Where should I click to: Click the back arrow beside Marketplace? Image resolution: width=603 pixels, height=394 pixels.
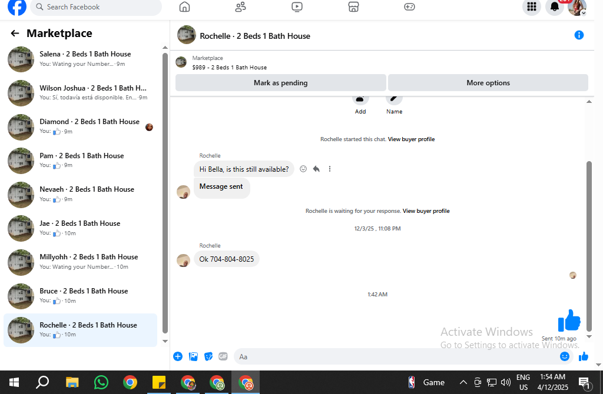[15, 34]
